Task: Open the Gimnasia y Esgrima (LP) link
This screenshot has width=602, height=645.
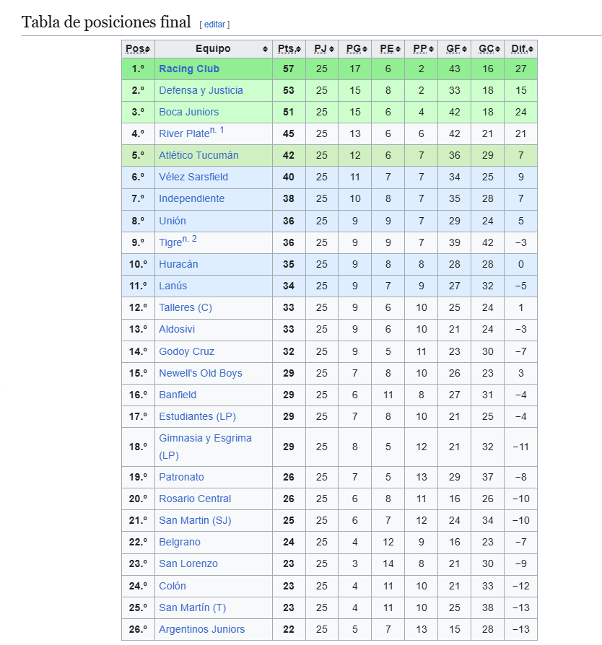Action: 205,447
